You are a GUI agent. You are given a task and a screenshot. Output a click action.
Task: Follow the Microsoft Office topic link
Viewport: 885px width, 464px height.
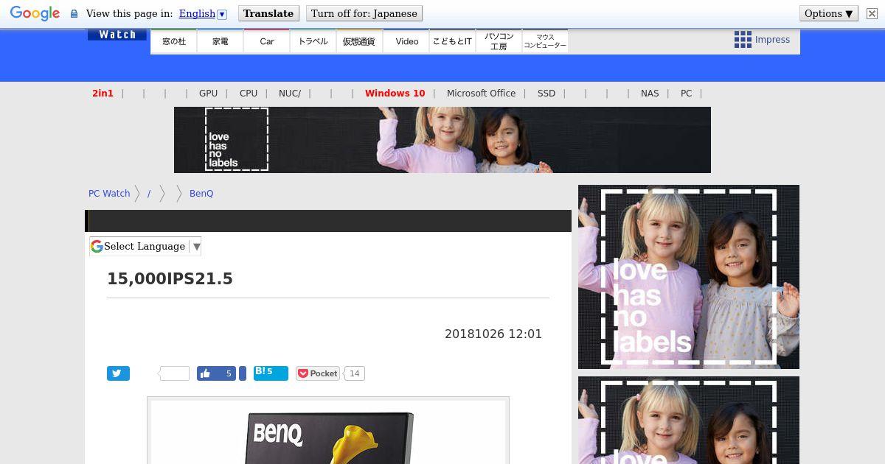point(481,94)
